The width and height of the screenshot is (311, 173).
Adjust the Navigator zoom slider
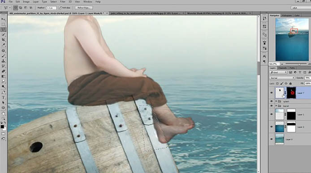[x=299, y=64]
